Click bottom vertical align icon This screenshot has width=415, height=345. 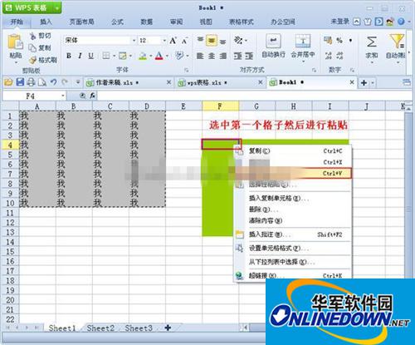pos(222,42)
